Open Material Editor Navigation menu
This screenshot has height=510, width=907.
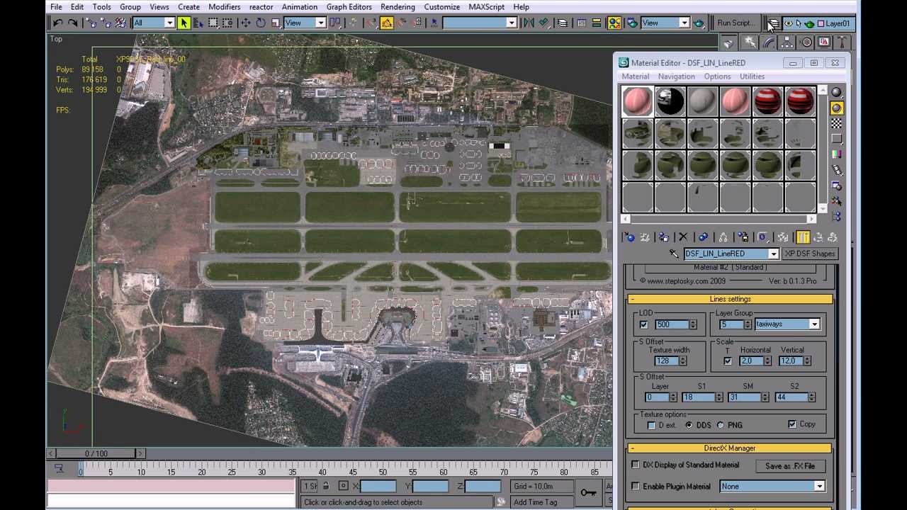[x=676, y=76]
